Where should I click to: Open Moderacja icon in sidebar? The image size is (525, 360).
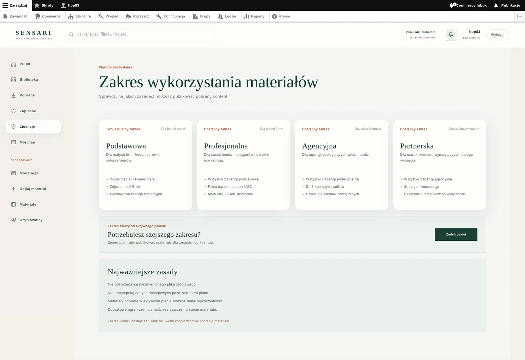pyautogui.click(x=13, y=173)
